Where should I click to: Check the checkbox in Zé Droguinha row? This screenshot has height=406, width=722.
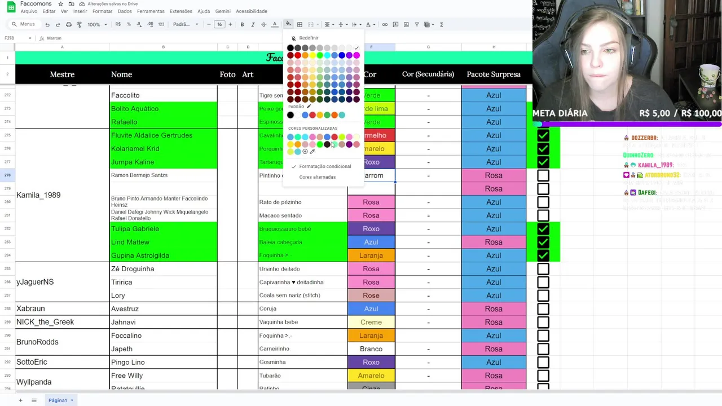543,269
